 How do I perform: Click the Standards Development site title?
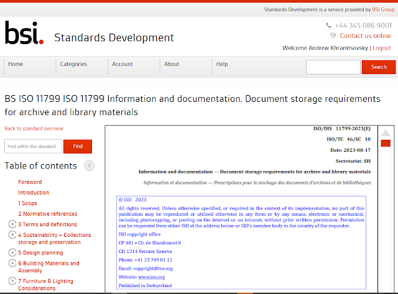point(114,37)
